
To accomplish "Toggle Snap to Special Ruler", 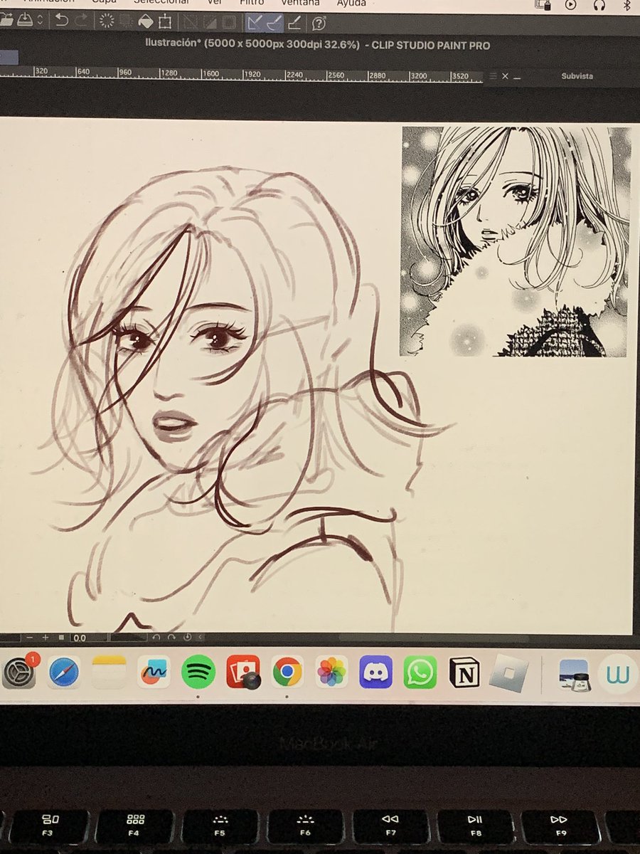I will pos(273,23).
